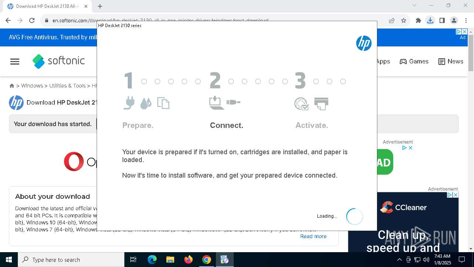
Task: Click the large step number 2
Action: pyautogui.click(x=215, y=81)
